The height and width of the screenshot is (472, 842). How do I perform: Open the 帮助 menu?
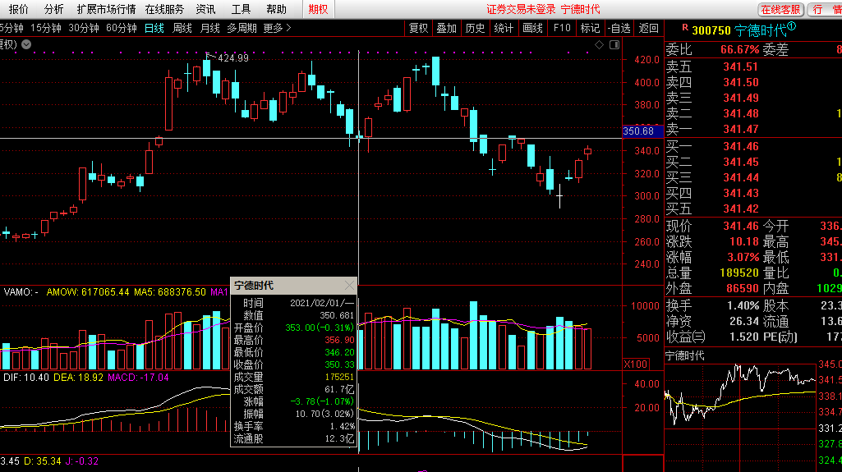coord(276,9)
